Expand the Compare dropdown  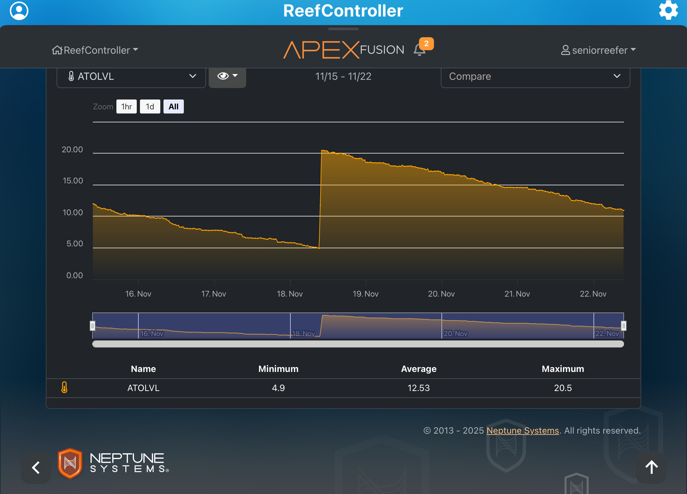tap(535, 76)
